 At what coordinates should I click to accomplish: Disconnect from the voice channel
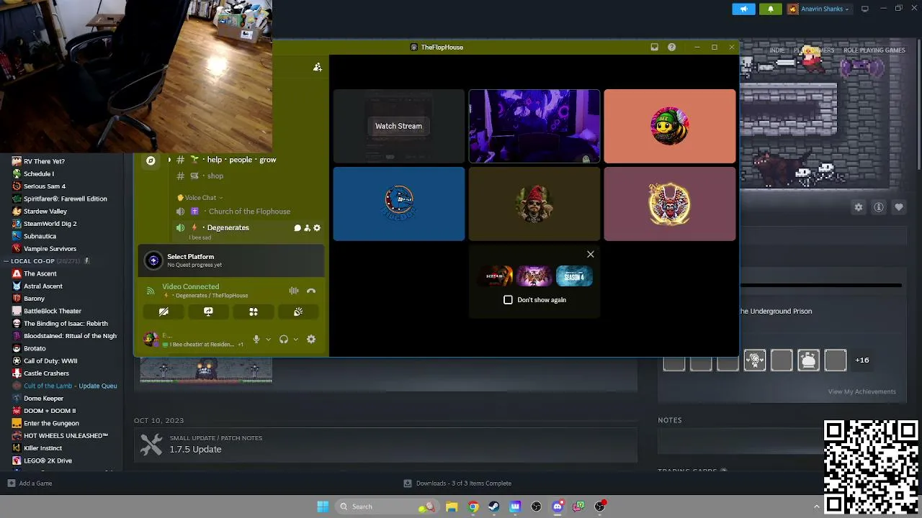pyautogui.click(x=311, y=291)
